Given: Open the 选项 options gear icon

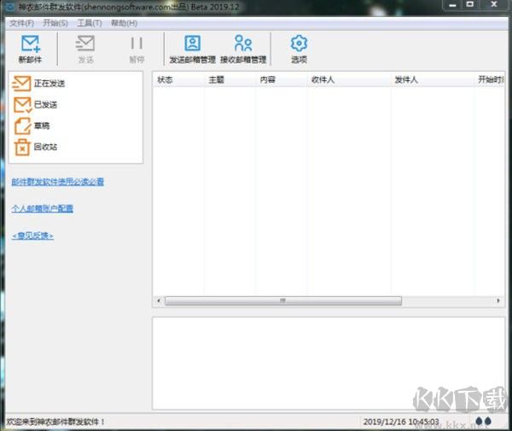Looking at the screenshot, I should pos(299,49).
